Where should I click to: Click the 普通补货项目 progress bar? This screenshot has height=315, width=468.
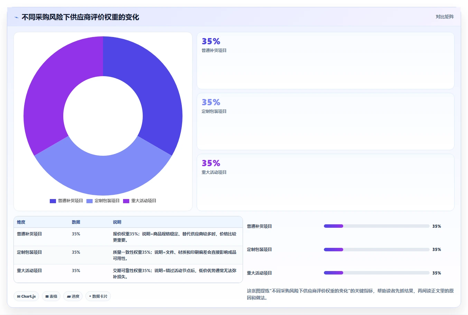point(376,226)
